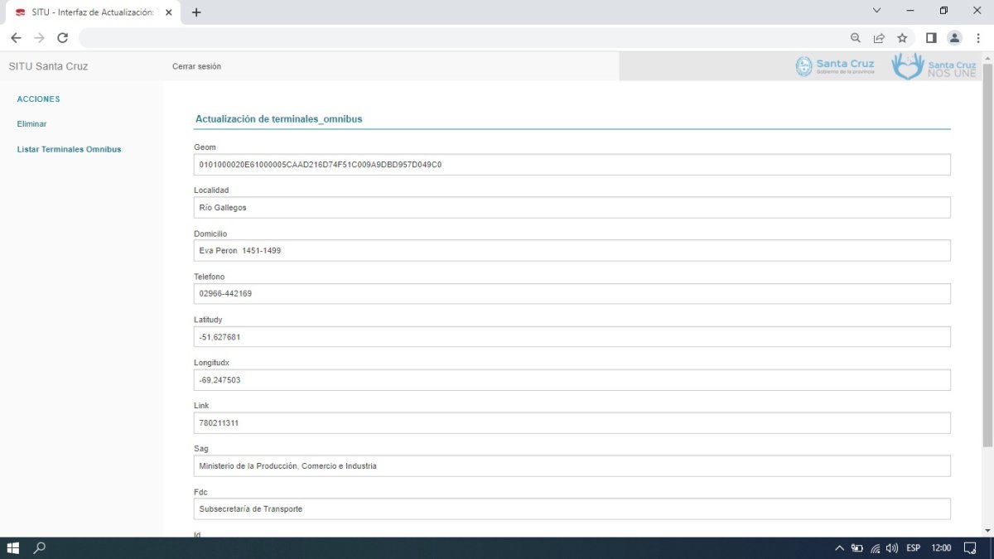994x559 pixels.
Task: Toggle the browser side panel icon
Action: 931,38
